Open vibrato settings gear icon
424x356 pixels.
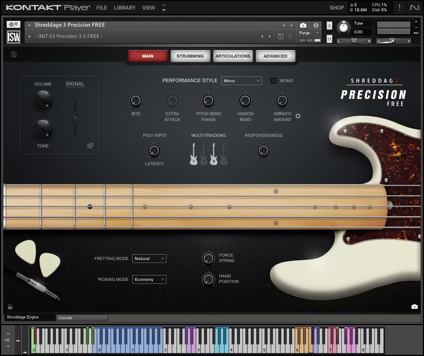(x=298, y=116)
